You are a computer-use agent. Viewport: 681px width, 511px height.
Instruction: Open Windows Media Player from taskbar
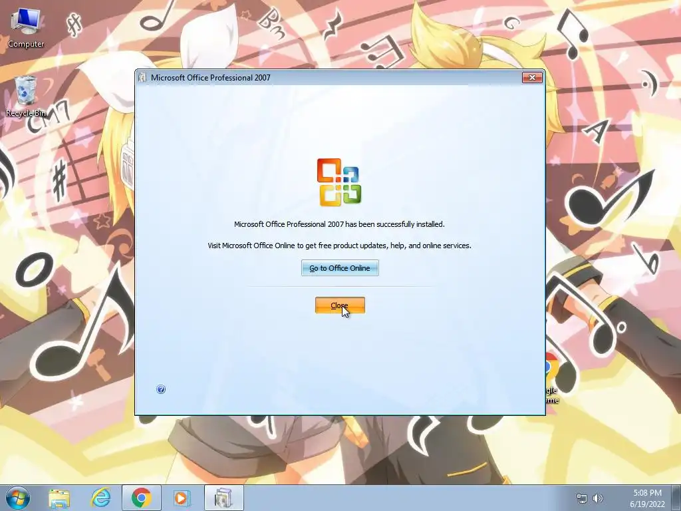(182, 498)
